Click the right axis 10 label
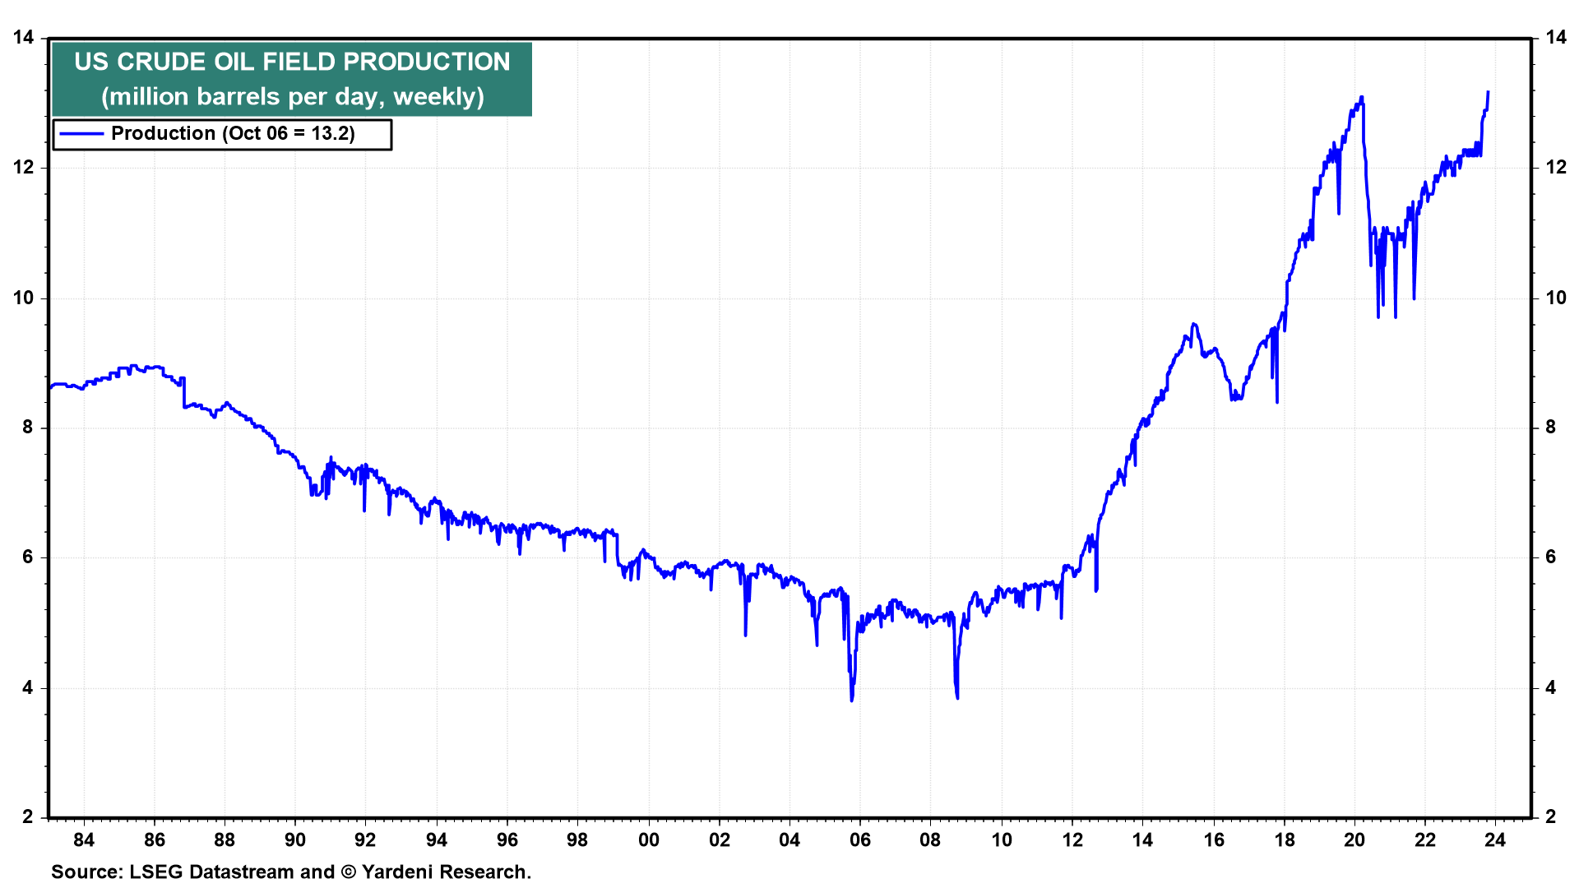The image size is (1579, 888). coord(1556,298)
